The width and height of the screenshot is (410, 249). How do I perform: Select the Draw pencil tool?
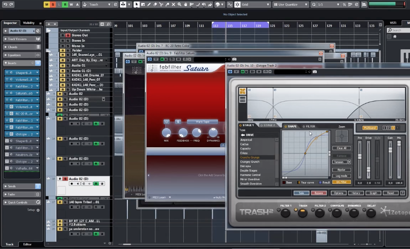tap(149, 5)
